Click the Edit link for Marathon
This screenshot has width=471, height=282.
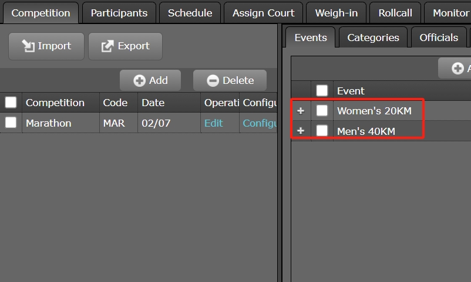[213, 123]
